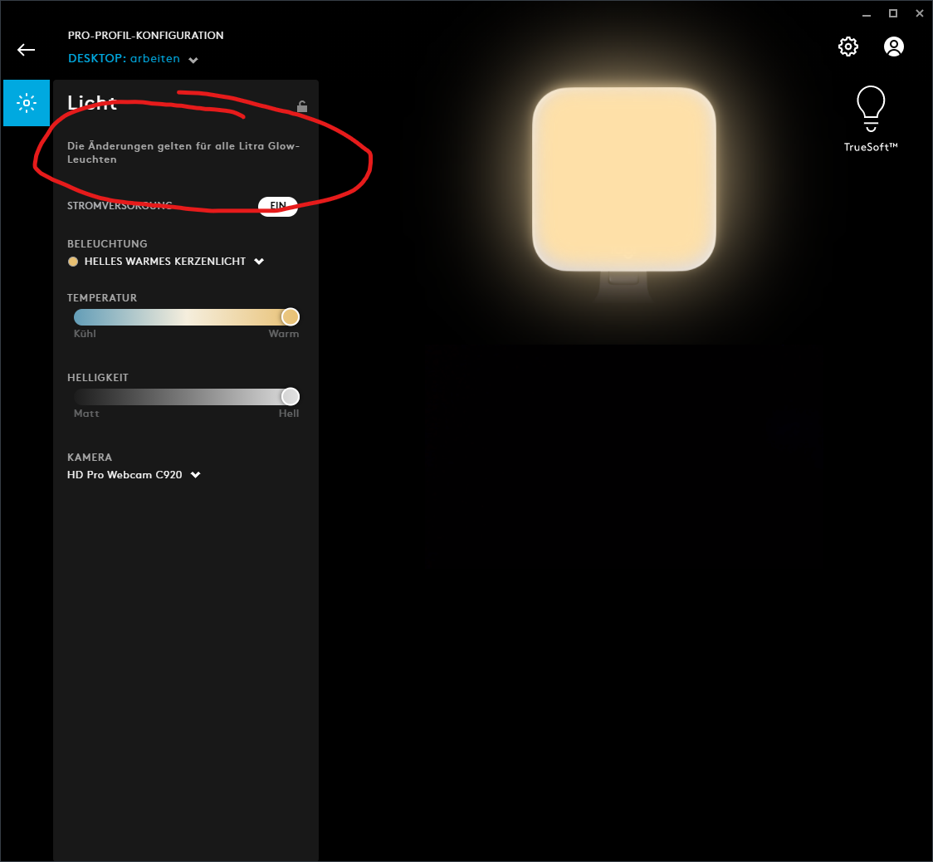The width and height of the screenshot is (933, 862).
Task: Click the Helles Warmes Kerzenlicht preset label
Action: point(166,261)
